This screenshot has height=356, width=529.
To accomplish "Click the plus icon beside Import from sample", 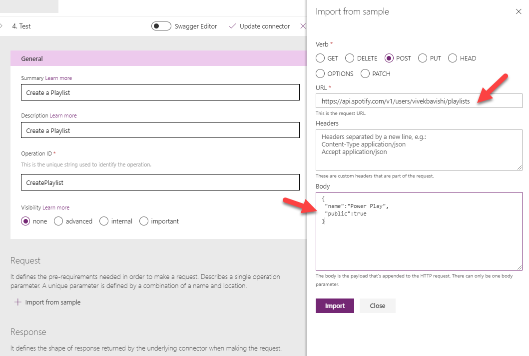I will coord(17,302).
